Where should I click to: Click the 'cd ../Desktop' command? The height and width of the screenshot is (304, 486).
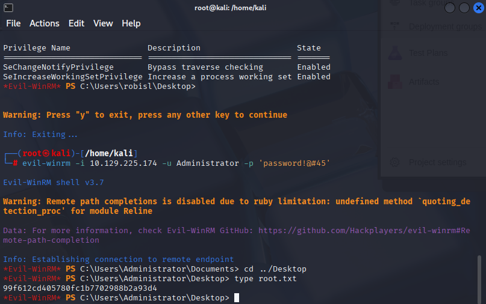click(x=275, y=269)
